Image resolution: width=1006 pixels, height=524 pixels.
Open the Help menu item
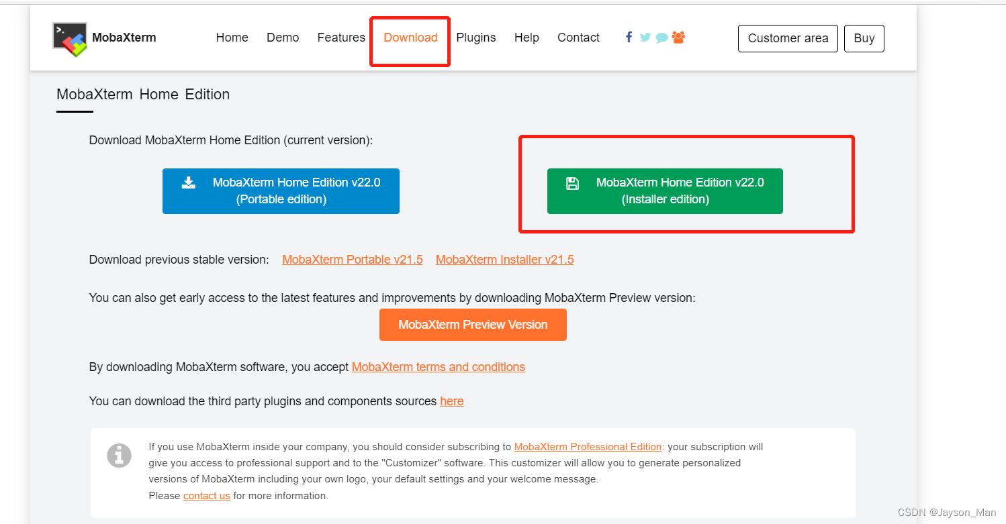pos(527,38)
